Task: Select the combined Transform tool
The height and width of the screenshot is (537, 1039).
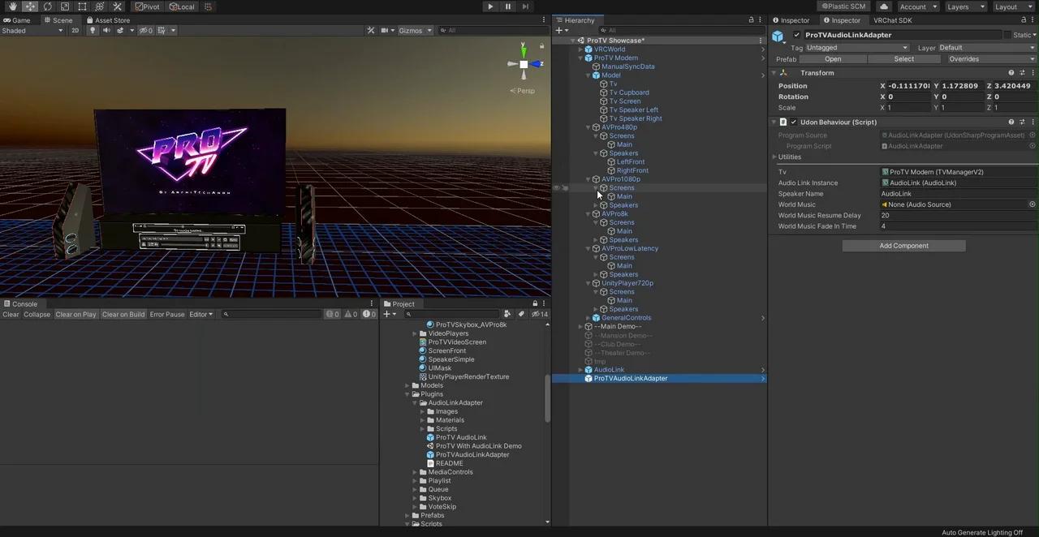Action: [99, 6]
